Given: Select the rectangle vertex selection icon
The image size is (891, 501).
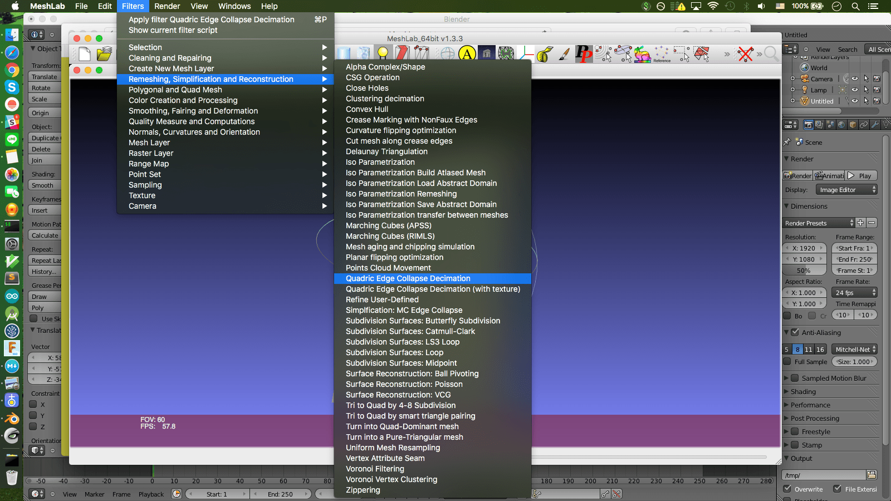Looking at the screenshot, I should (682, 54).
